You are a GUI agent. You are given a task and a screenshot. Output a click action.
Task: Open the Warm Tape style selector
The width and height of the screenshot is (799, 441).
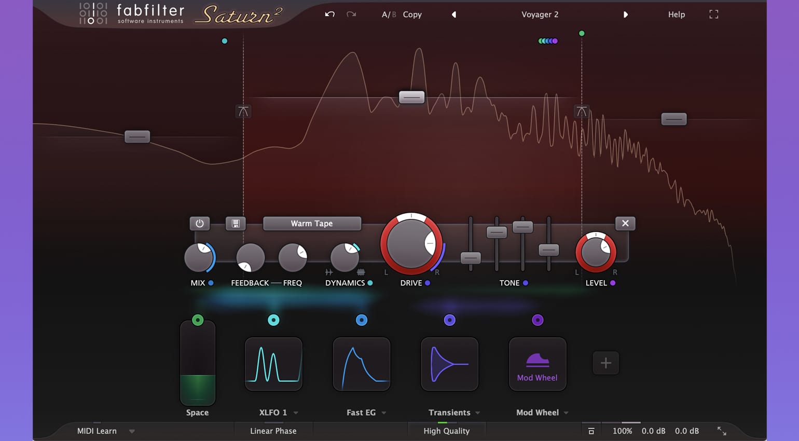pyautogui.click(x=312, y=224)
